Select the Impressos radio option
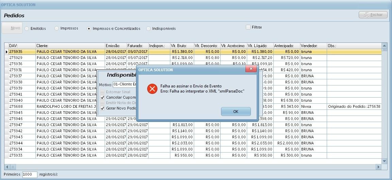This screenshot has width=392, height=180. coord(57,28)
